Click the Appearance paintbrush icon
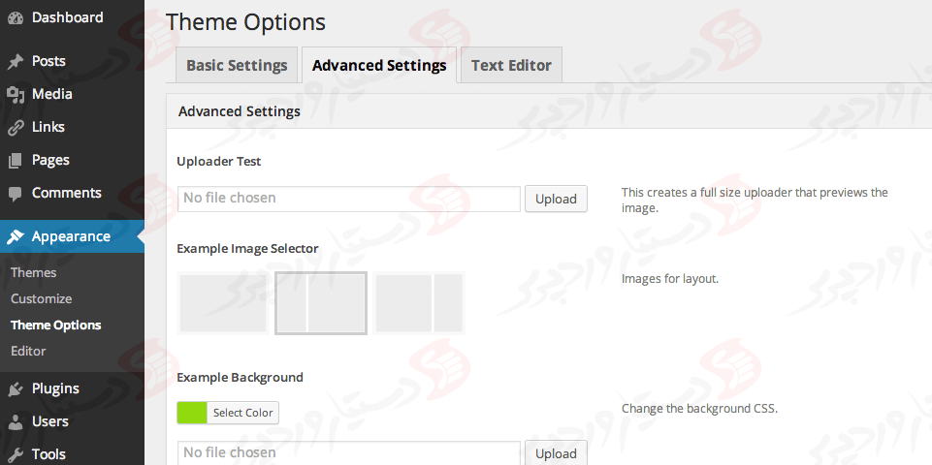932x465 pixels. tap(16, 236)
